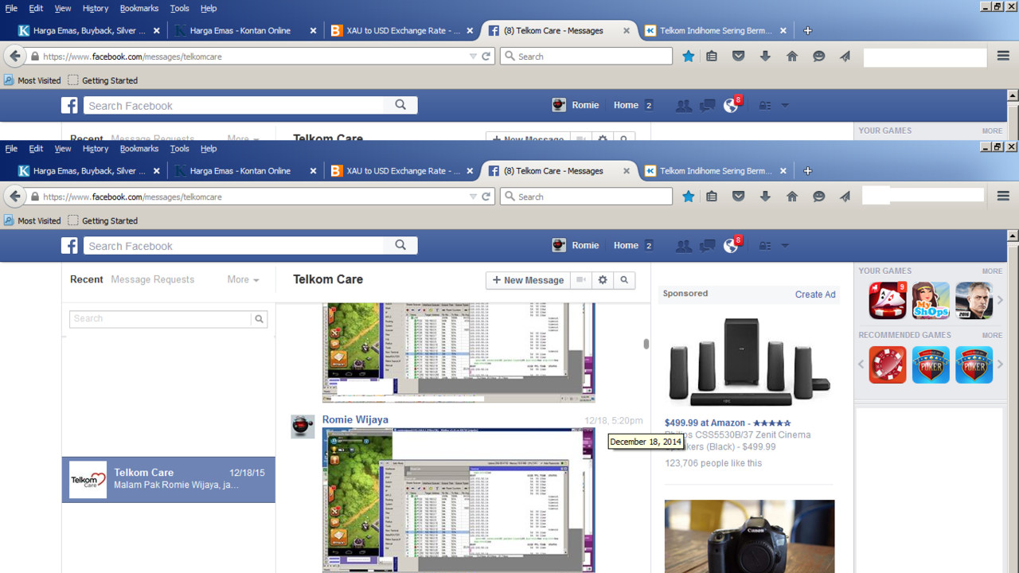
Task: Open the poker game icon with 9 badge
Action: click(888, 301)
